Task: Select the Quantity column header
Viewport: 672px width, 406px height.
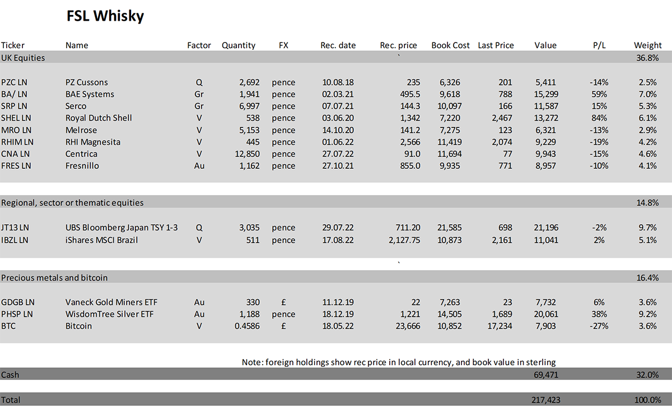Action: [x=239, y=45]
